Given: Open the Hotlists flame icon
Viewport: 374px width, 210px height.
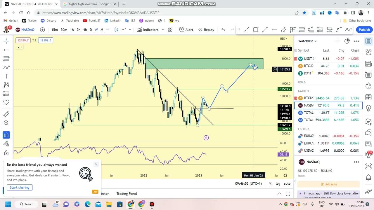Looking at the screenshot, I should click(x=368, y=86).
